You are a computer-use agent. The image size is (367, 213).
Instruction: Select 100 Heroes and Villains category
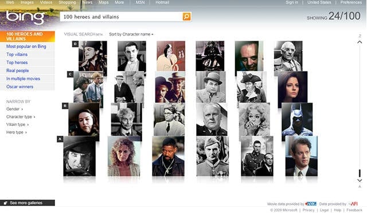(28, 37)
